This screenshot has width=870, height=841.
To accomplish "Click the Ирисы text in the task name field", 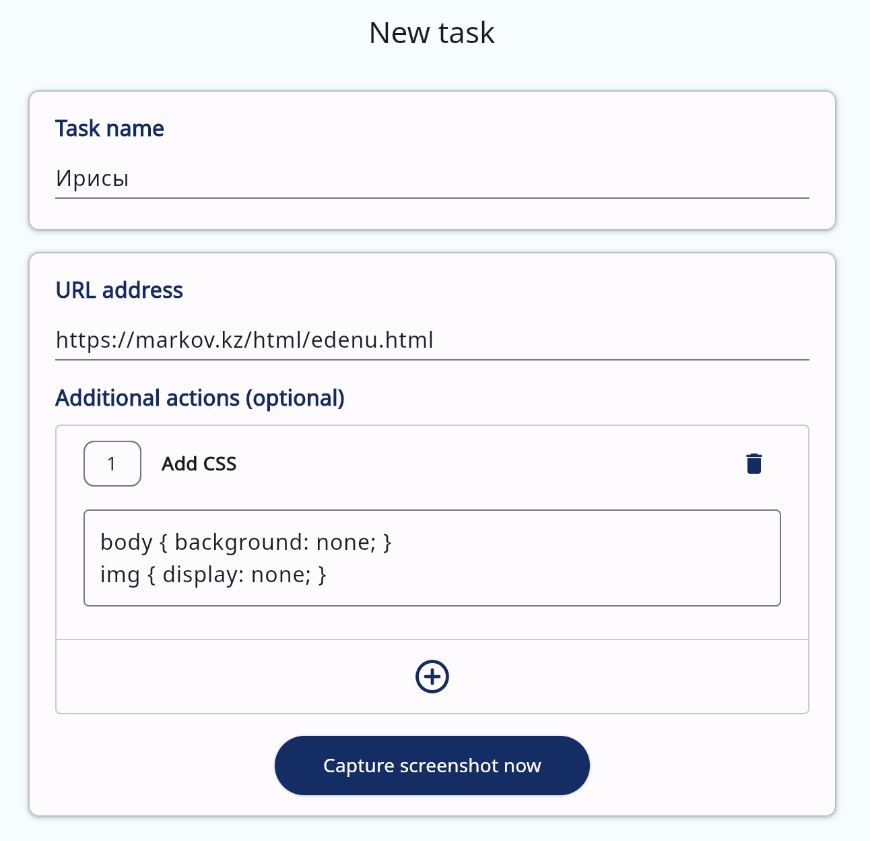I will tap(92, 179).
